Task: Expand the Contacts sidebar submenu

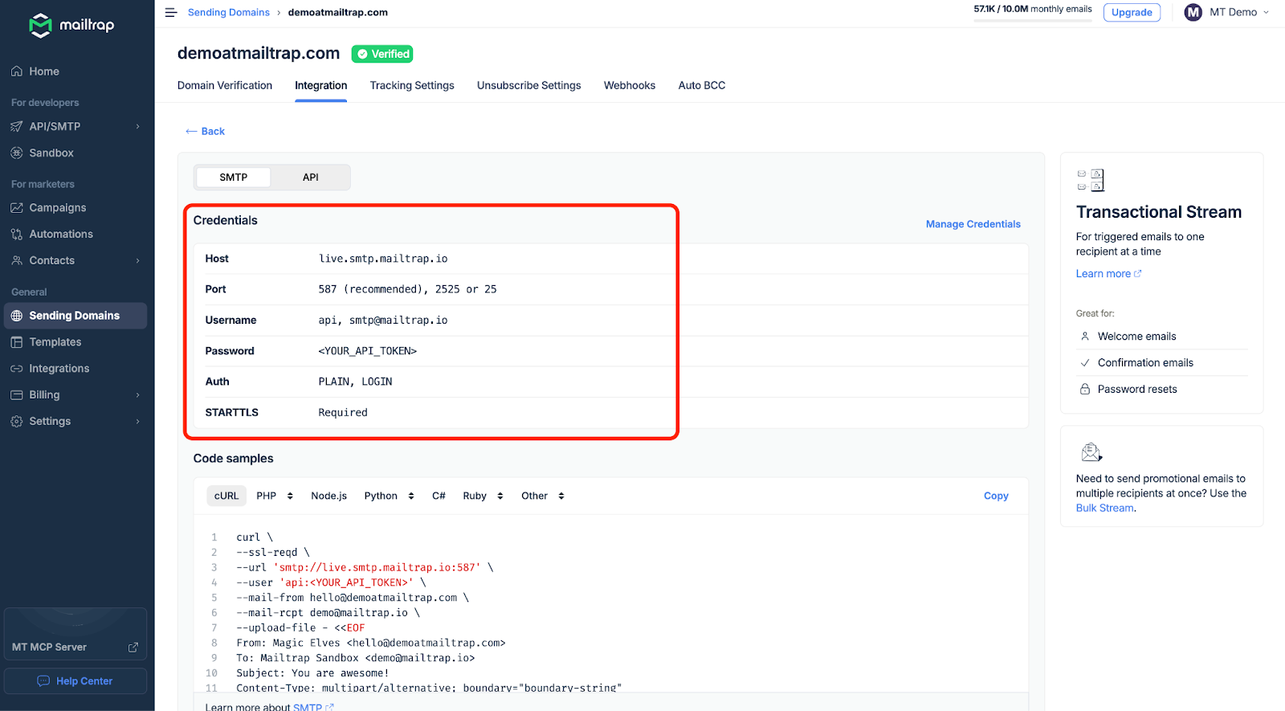Action: click(x=138, y=260)
